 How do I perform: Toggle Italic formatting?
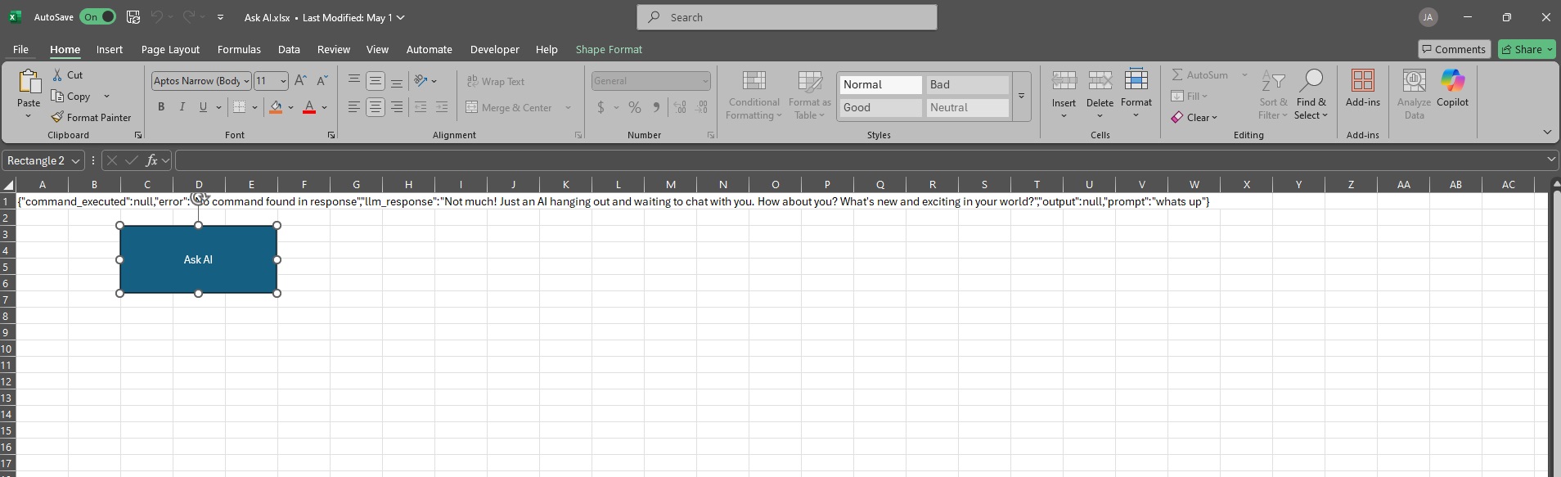tap(182, 107)
